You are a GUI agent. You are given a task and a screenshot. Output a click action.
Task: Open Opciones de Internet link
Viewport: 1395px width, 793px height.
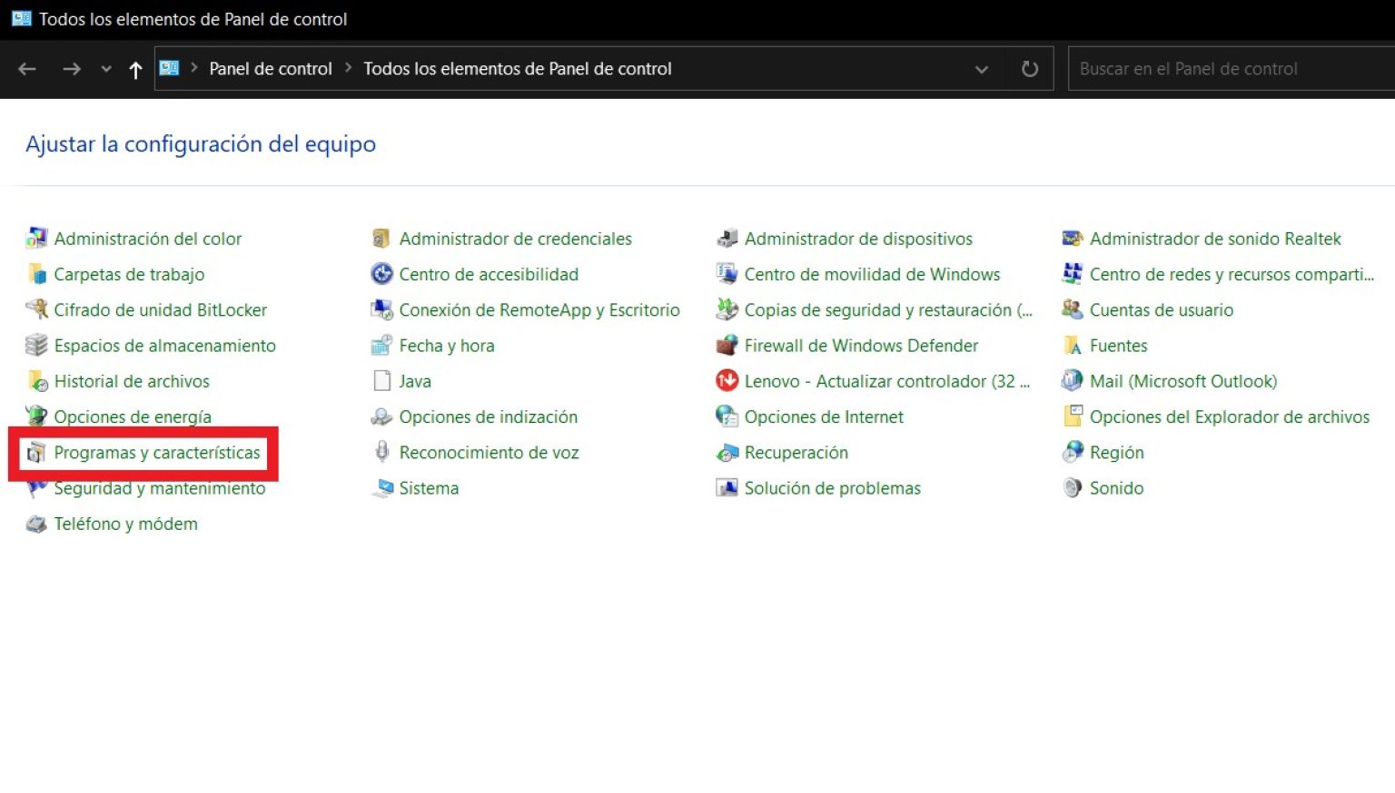click(x=824, y=417)
